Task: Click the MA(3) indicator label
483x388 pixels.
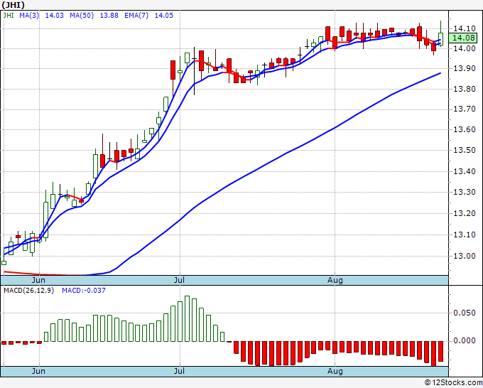Action: (x=29, y=15)
